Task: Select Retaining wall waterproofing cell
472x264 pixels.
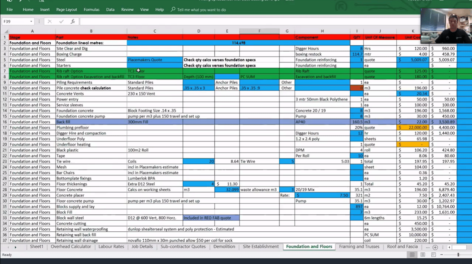Action: click(x=91, y=229)
